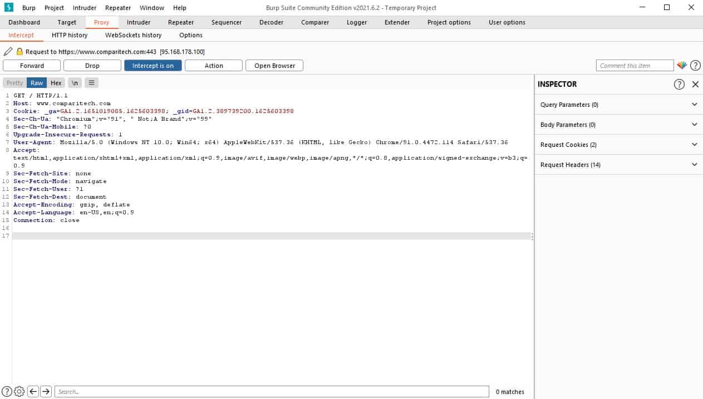Open the Inspector help icon
This screenshot has height=399, width=703.
click(679, 84)
